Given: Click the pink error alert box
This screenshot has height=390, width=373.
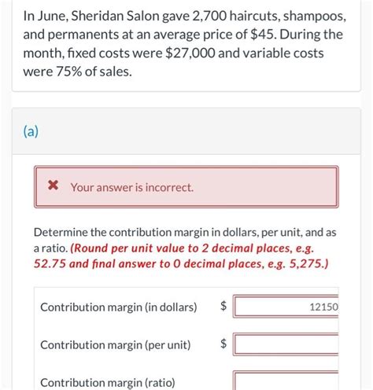Looking at the screenshot, I should [186, 187].
